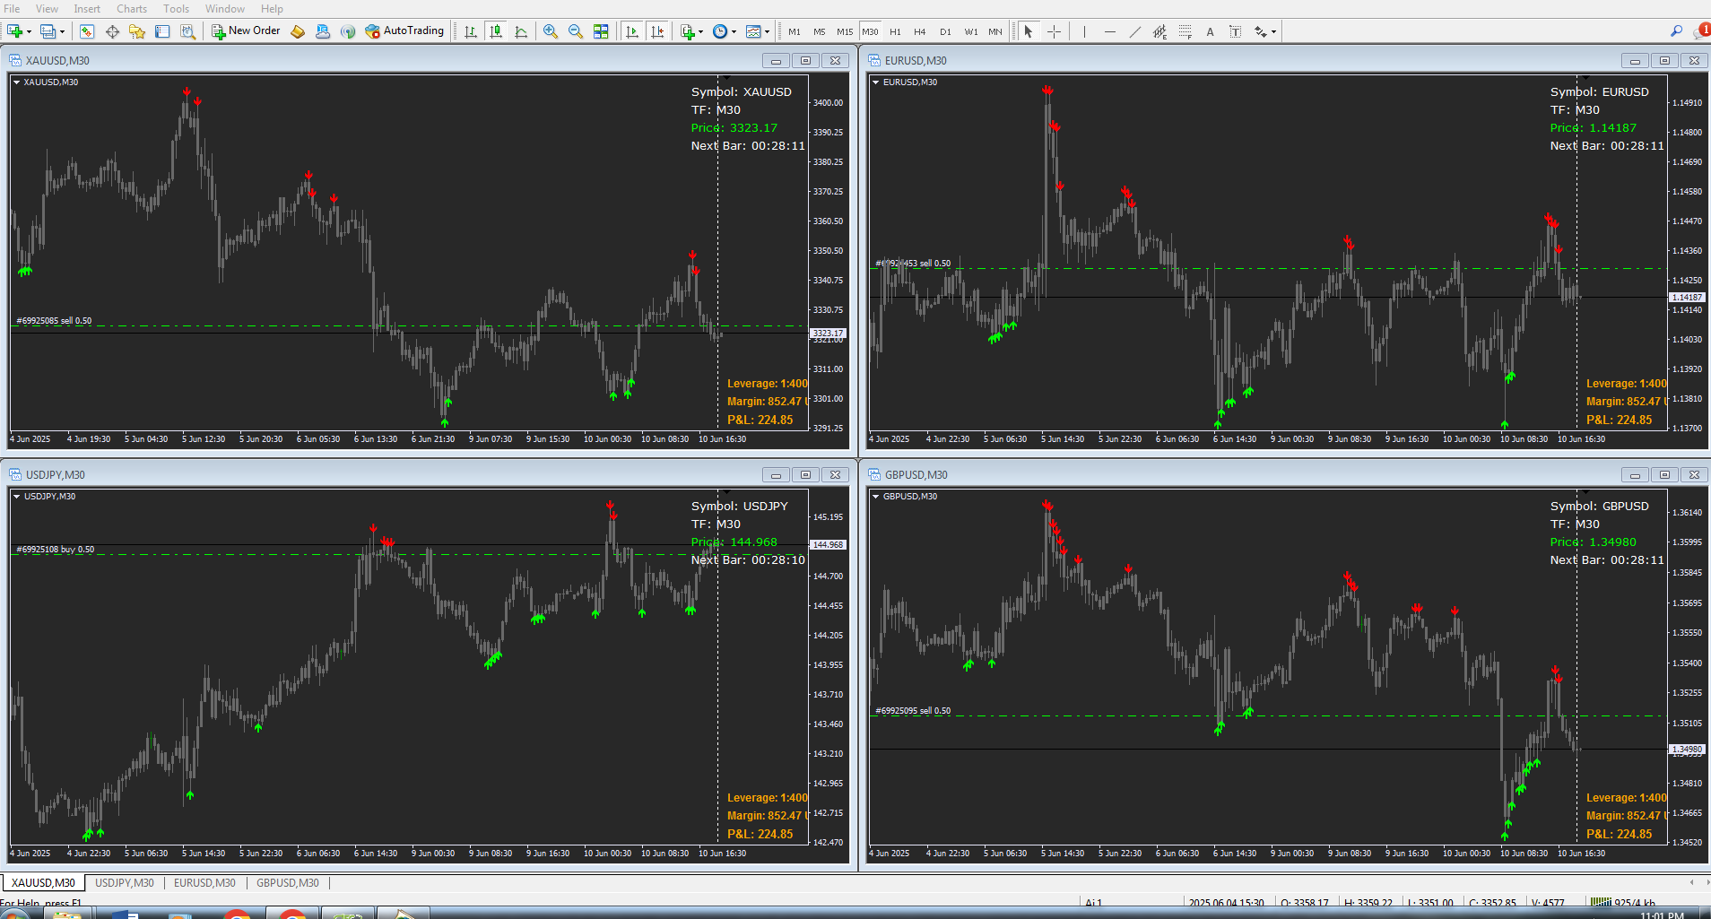Switch chart to Candlesticks icon
Image resolution: width=1711 pixels, height=919 pixels.
(x=496, y=31)
